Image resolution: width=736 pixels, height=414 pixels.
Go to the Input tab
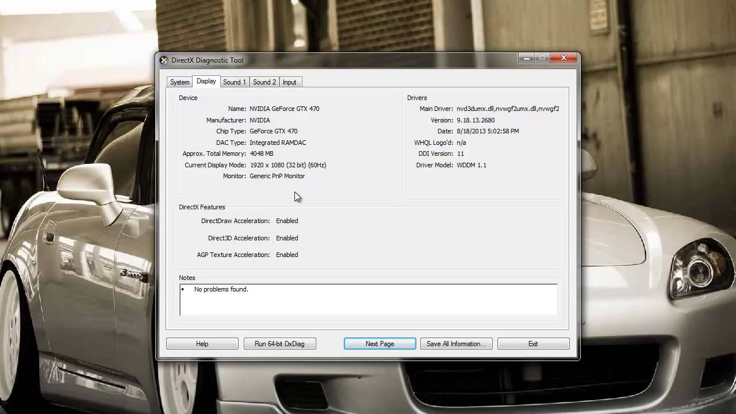pos(289,82)
